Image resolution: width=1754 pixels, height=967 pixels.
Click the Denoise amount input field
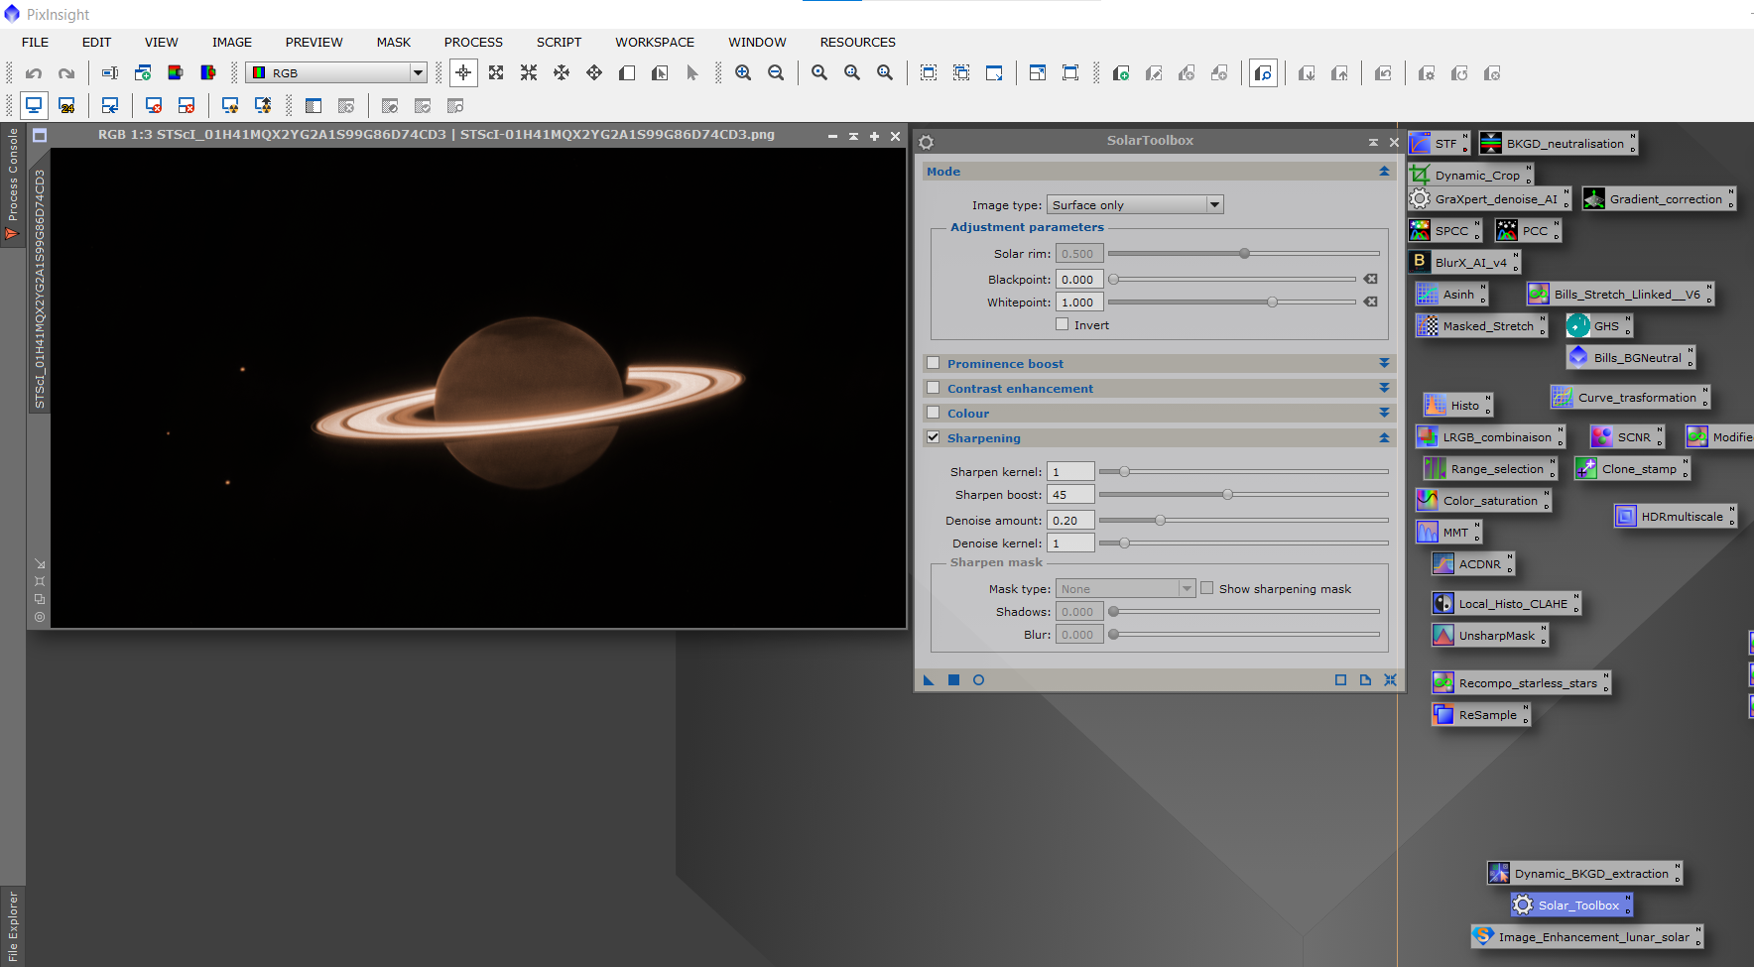click(1070, 521)
